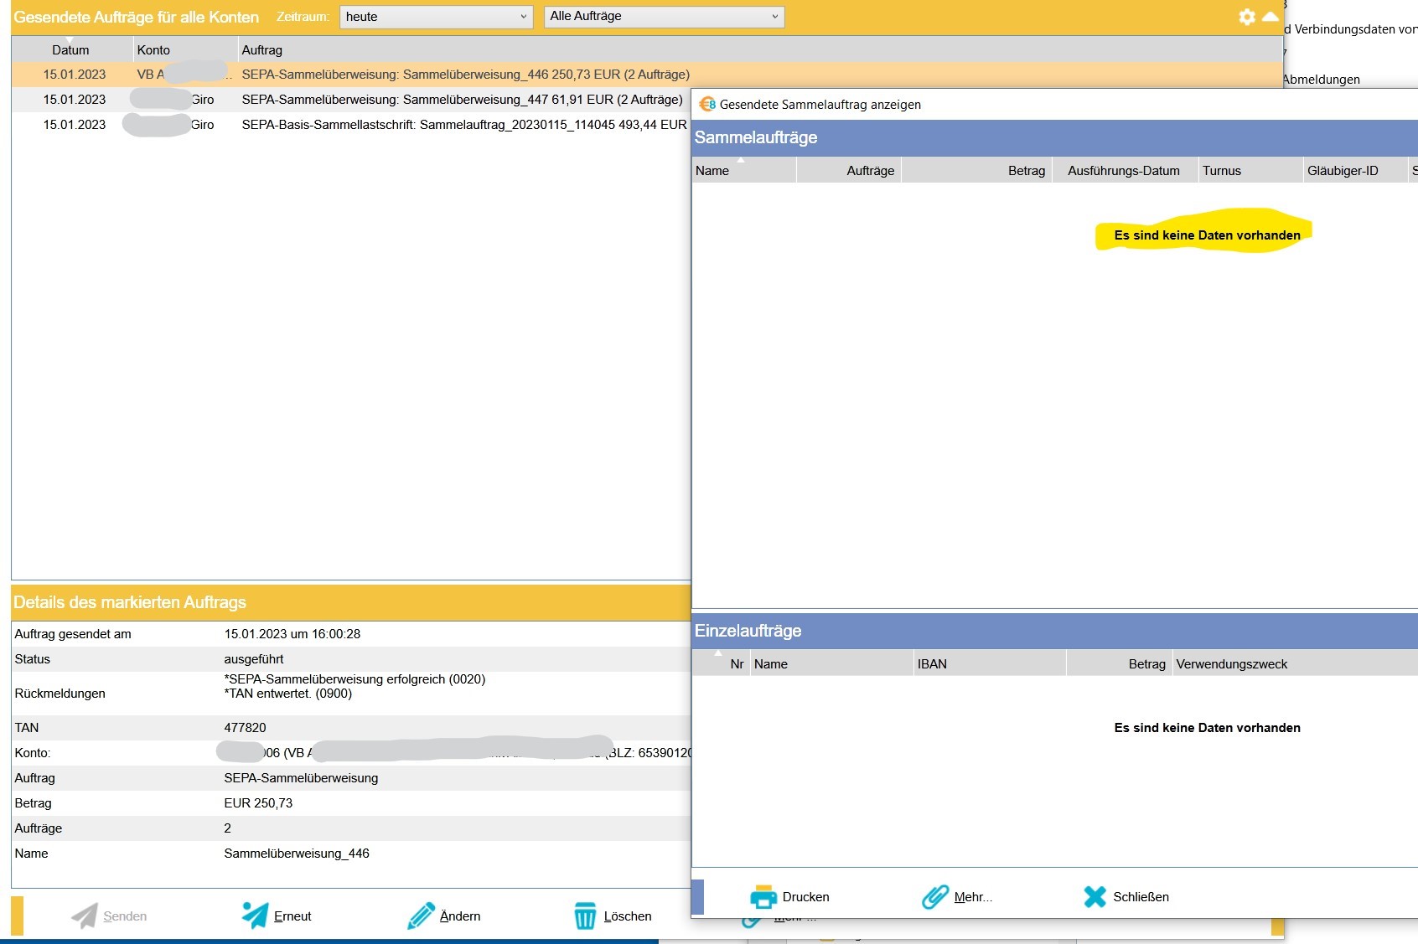Click the Schließen button label in the dialog
Screen dimensions: 1418x944
pyautogui.click(x=1141, y=897)
